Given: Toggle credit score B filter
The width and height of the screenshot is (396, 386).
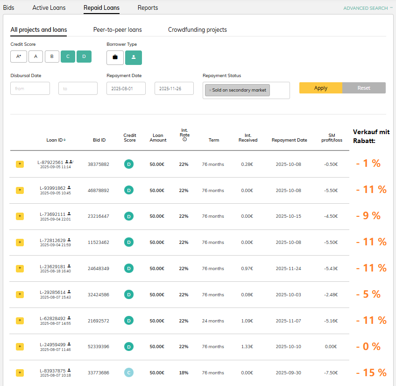Looking at the screenshot, I should [51, 57].
